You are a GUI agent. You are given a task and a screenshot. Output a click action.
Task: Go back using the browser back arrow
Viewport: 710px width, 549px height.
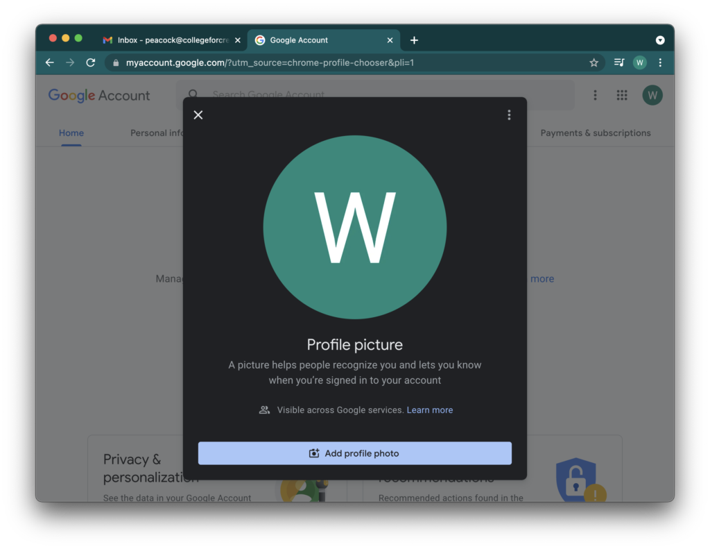click(50, 62)
